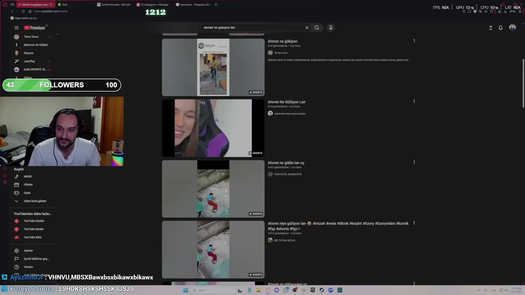Click the search magnifier button
The image size is (525, 295).
click(317, 27)
